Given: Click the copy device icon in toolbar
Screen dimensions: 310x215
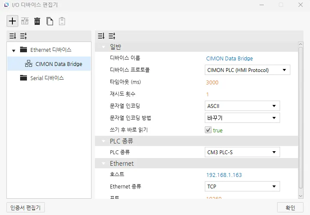Looking at the screenshot, I should point(50,21).
